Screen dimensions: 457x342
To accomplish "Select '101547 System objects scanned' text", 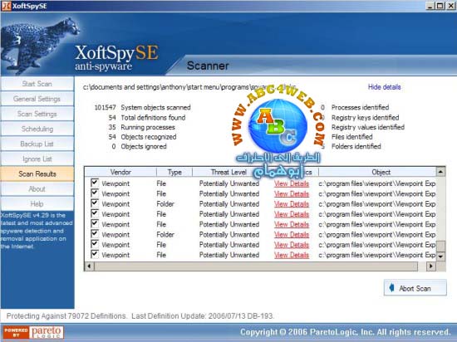I will click(x=142, y=107).
